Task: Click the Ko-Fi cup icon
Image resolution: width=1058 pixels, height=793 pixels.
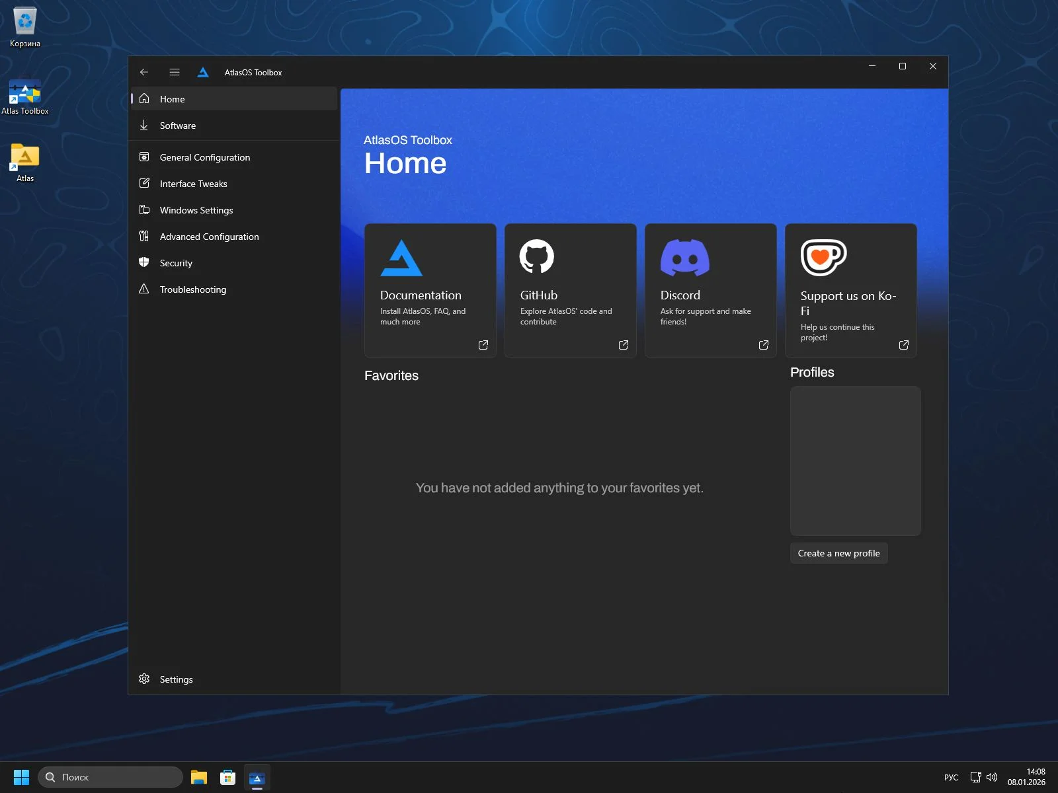Action: point(823,257)
